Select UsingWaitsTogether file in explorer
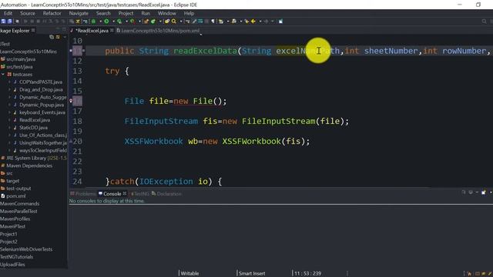 point(43,142)
